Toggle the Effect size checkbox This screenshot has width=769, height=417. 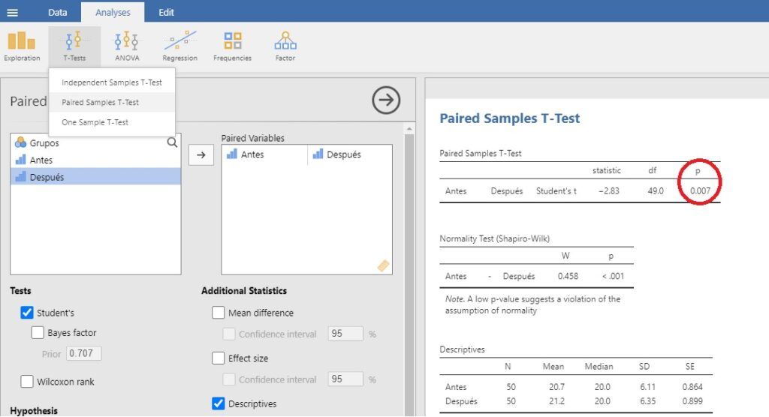coord(219,358)
